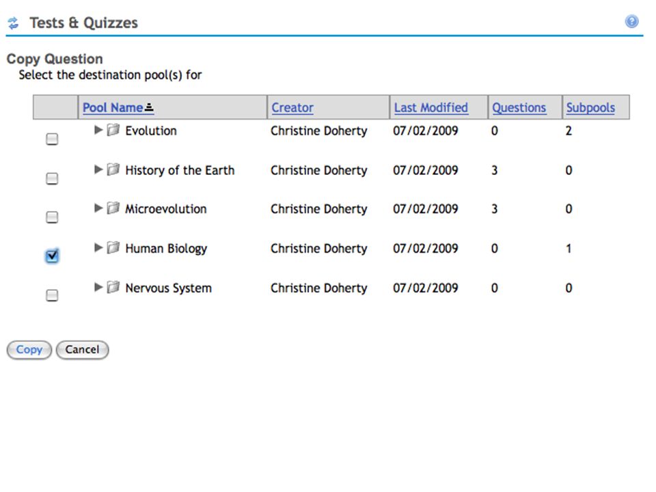Screen dimensions: 656x492
Task: Click the Cancel button
Action: point(83,350)
